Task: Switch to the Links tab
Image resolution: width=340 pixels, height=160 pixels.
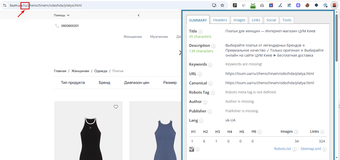Action: [256, 20]
